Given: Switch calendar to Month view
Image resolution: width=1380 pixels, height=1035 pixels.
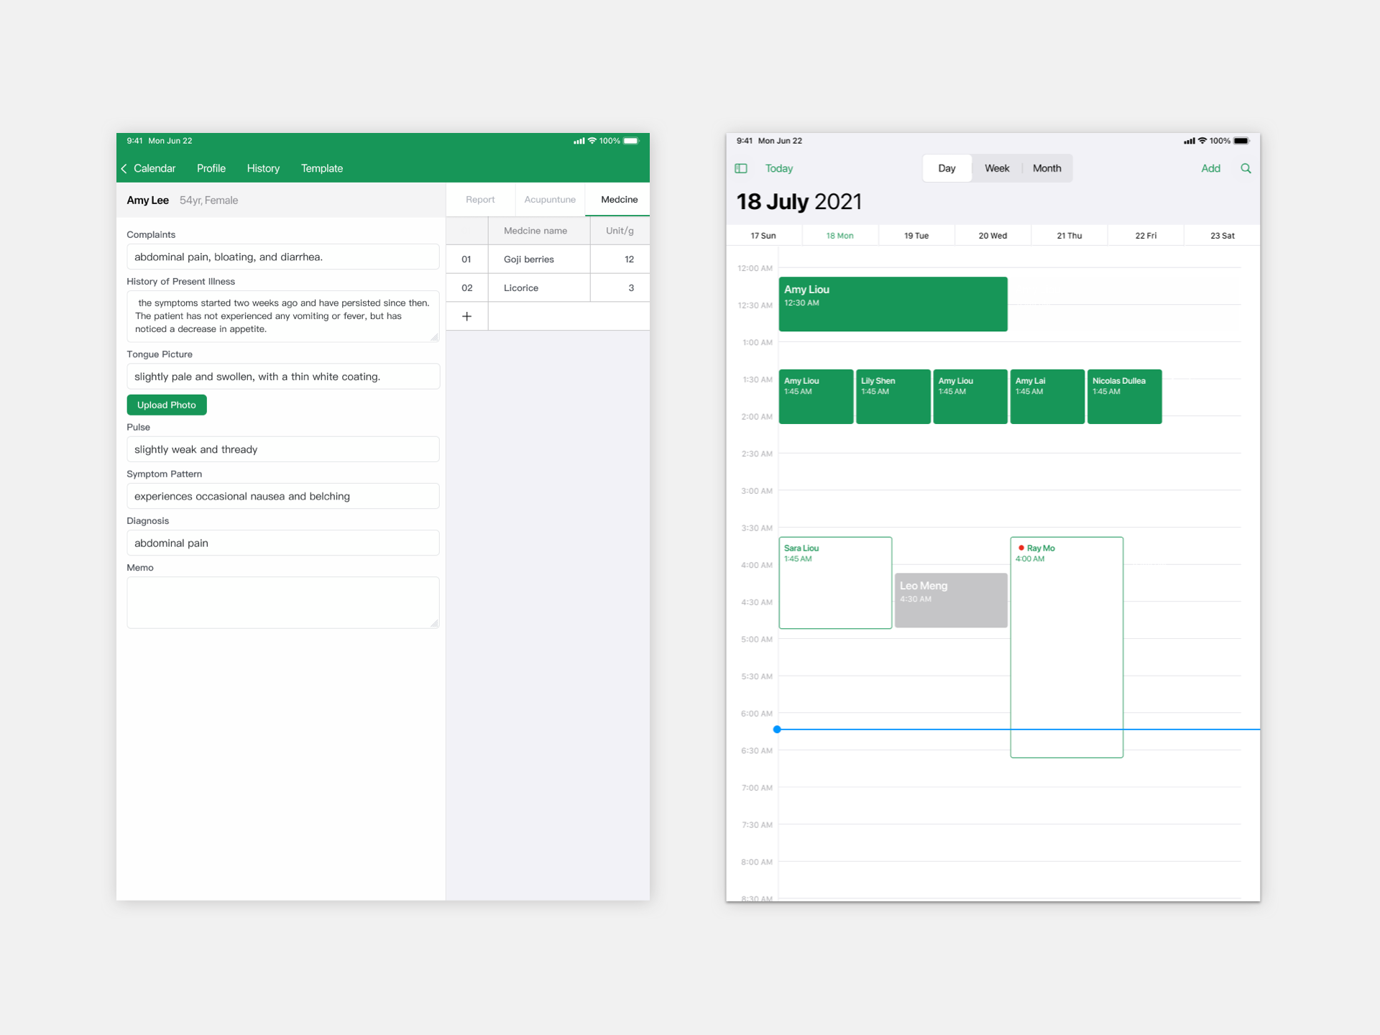Looking at the screenshot, I should tap(1046, 168).
